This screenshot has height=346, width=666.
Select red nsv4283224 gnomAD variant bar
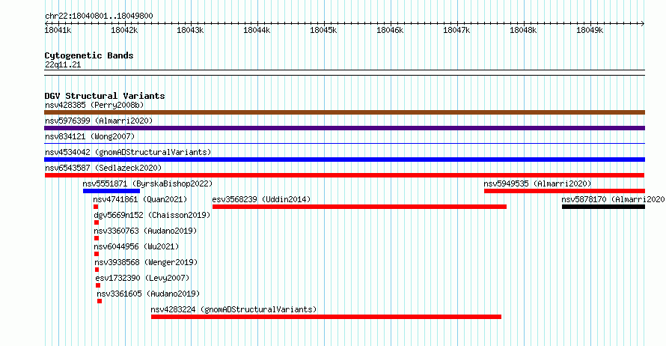coord(326,317)
